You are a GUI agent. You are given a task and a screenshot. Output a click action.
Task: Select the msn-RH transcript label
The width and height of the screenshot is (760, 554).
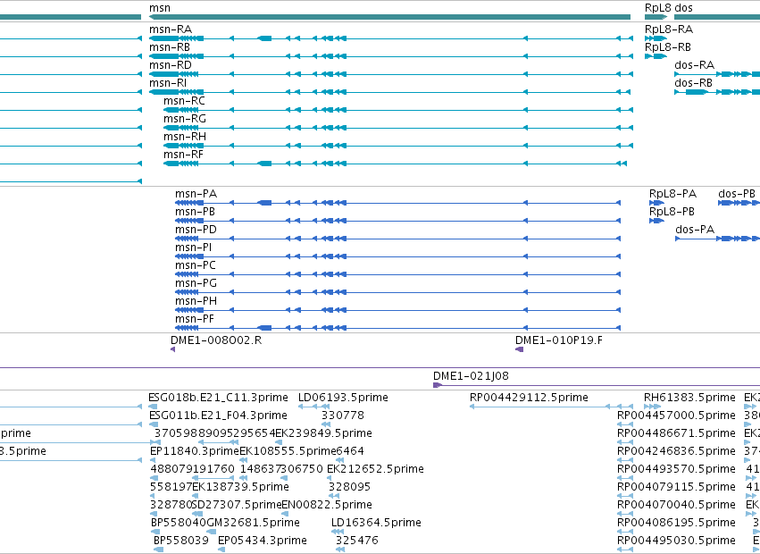[185, 137]
